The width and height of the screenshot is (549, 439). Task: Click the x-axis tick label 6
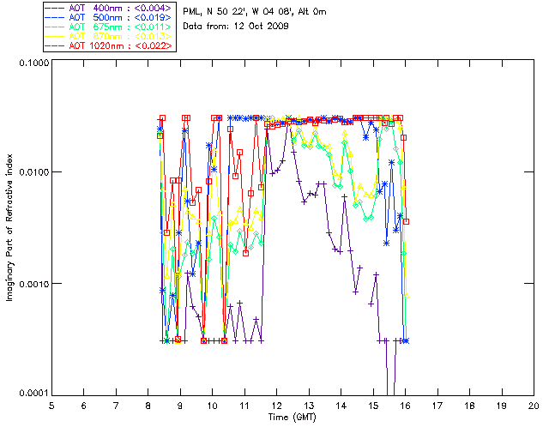tap(84, 406)
